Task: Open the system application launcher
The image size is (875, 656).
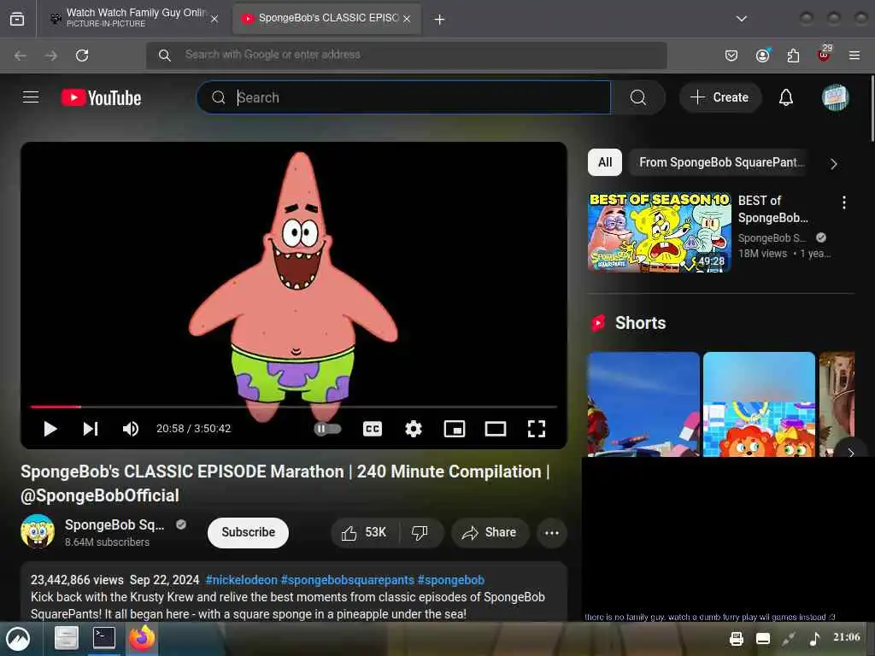Action: [17, 639]
